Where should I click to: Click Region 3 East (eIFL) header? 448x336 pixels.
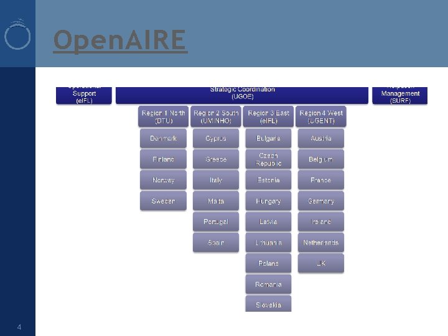(x=268, y=116)
